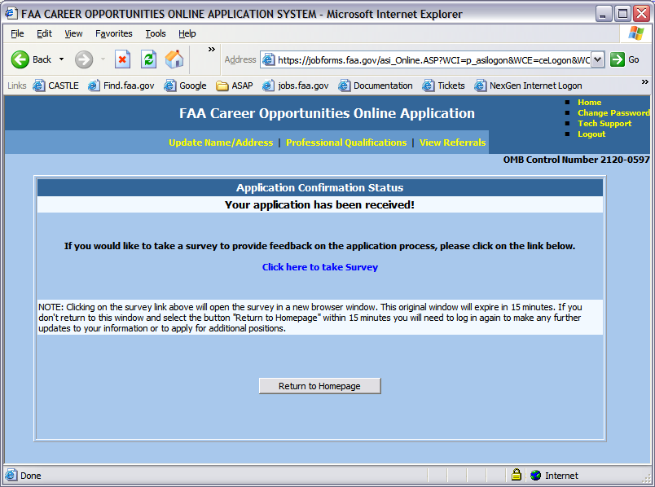Click the Windows flag logo throbber
This screenshot has width=655, height=487.
point(636,33)
